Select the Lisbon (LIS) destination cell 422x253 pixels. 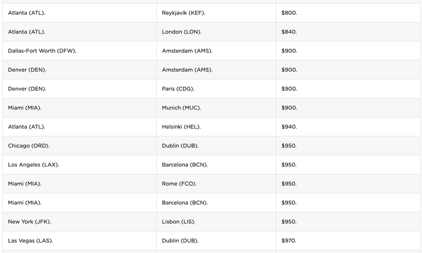179,222
